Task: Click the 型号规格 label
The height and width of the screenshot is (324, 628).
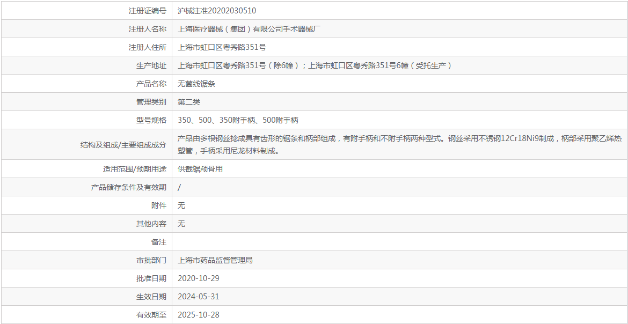Action: (x=151, y=120)
